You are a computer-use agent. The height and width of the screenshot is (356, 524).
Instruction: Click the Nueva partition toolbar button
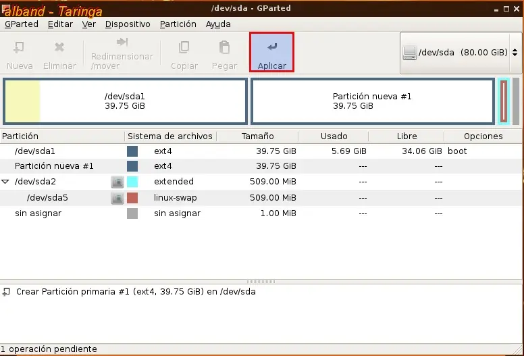[x=20, y=55]
